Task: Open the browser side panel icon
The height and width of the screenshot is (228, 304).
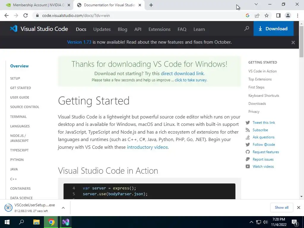Action: click(x=278, y=15)
